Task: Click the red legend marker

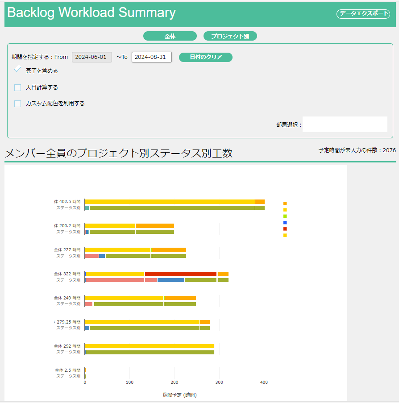Action: tap(285, 229)
